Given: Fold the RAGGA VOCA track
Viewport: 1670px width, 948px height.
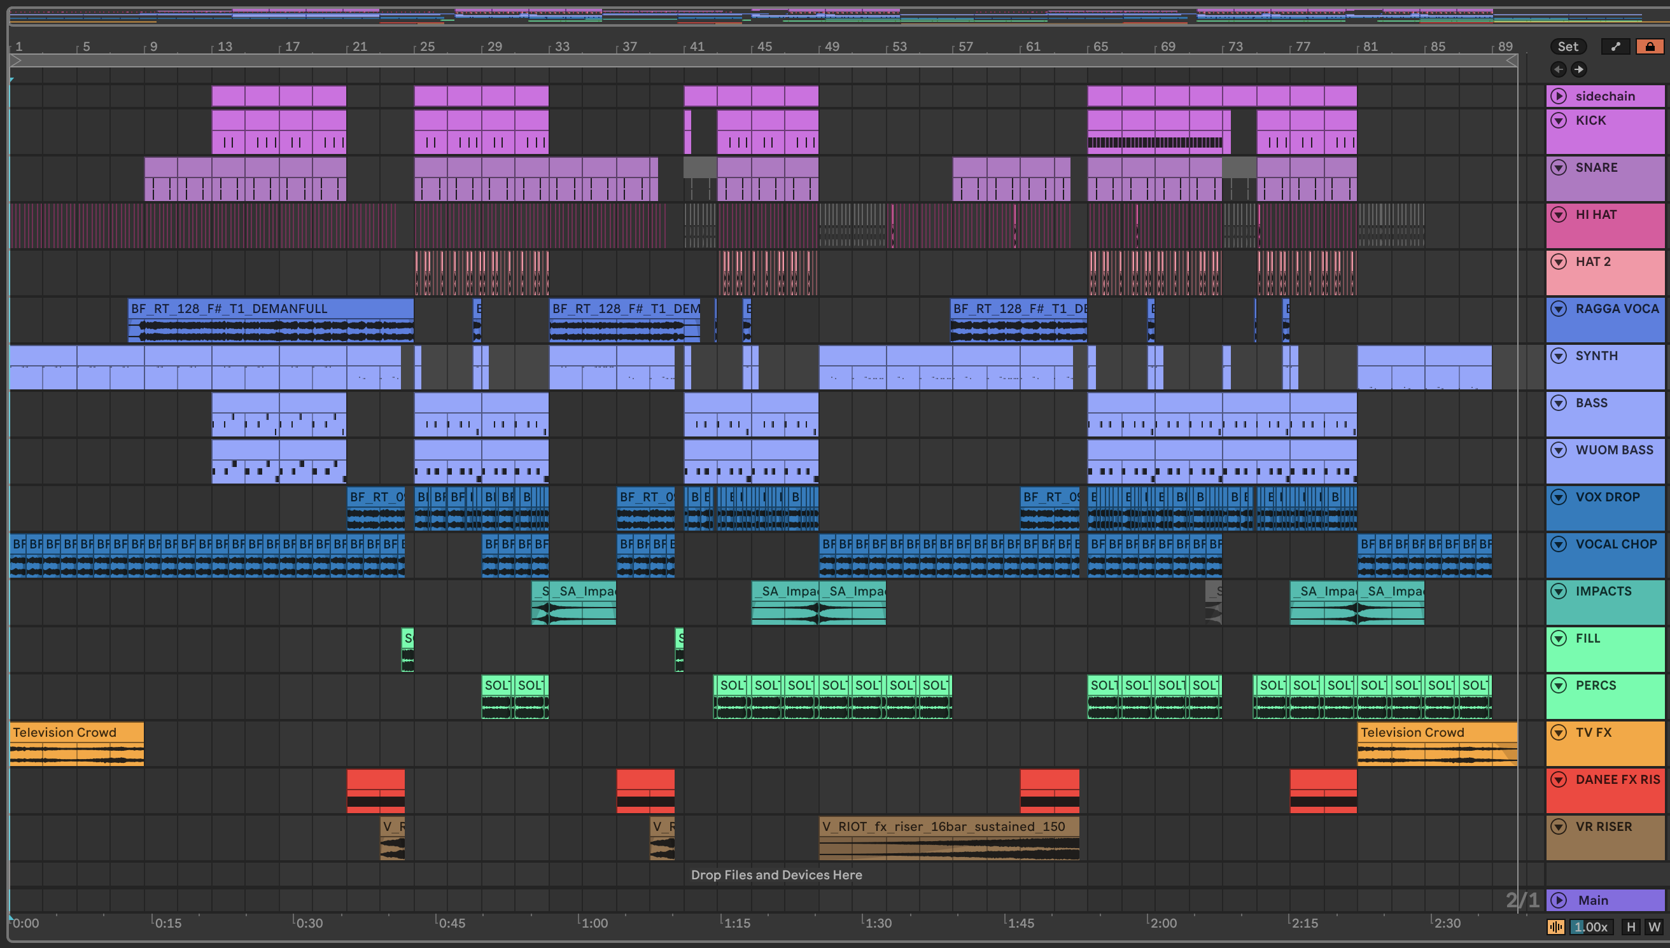Looking at the screenshot, I should [1559, 309].
